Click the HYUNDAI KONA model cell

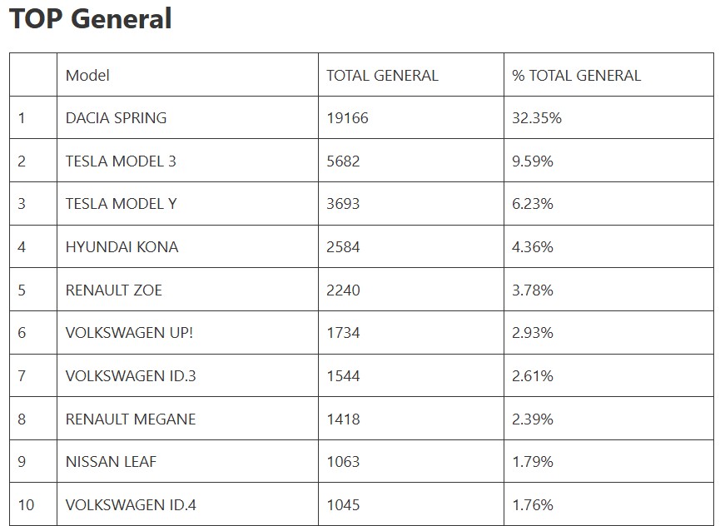click(122, 247)
